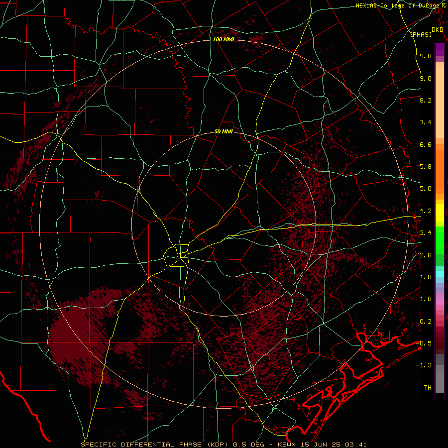Click the [PHAS] legend label
The height and width of the screenshot is (448, 448).
(x=421, y=34)
